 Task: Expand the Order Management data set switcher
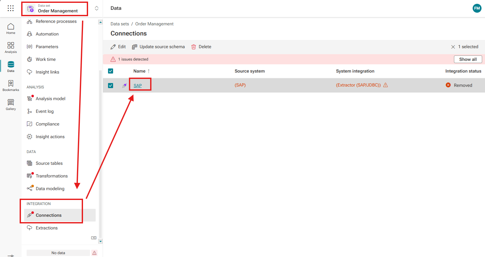pyautogui.click(x=97, y=9)
